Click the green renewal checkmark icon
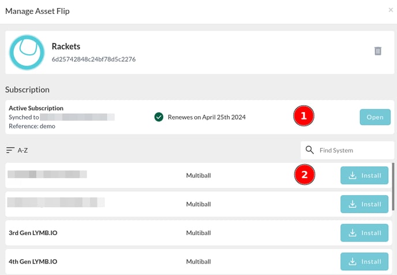397x275 pixels. [159, 117]
